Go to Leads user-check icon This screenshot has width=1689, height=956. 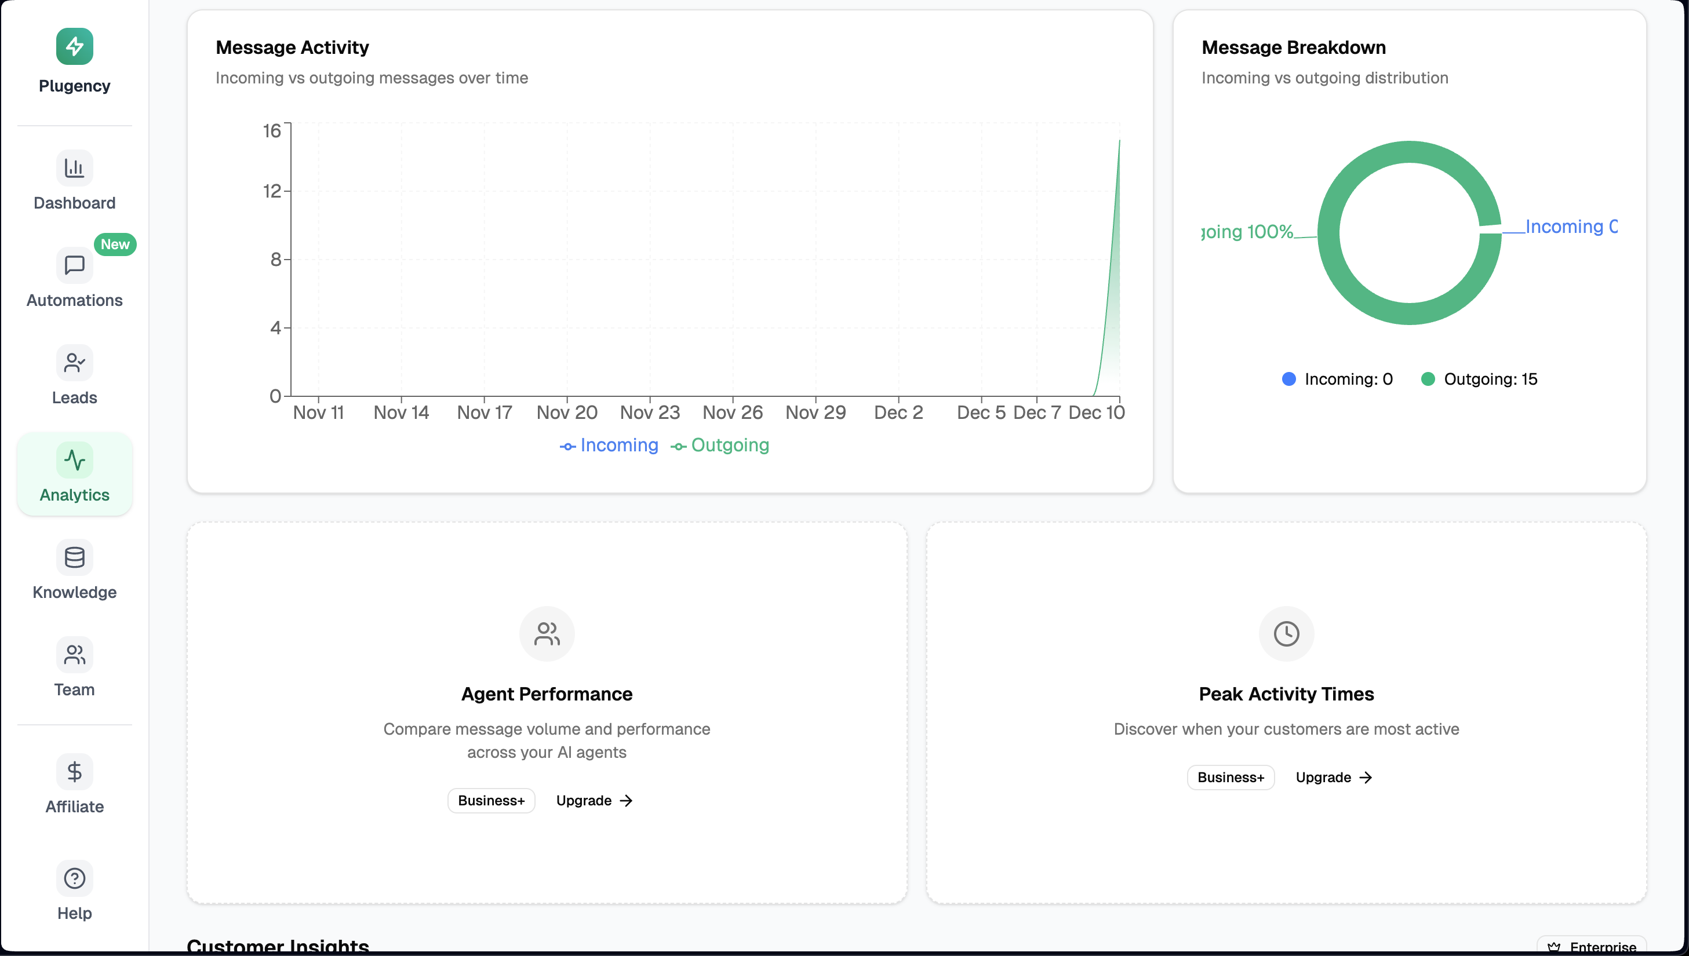pos(74,363)
